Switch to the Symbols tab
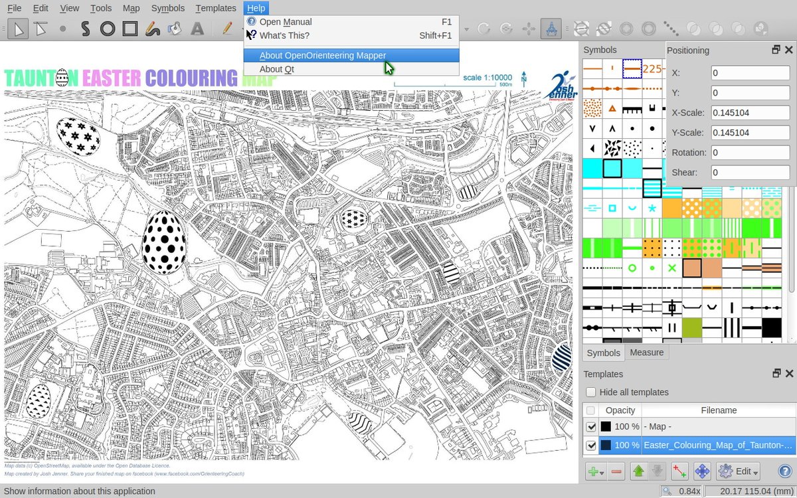Viewport: 797px width, 498px height. (603, 353)
